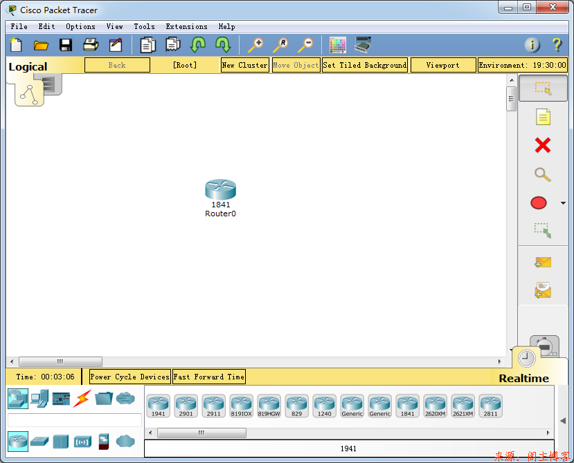Image resolution: width=574 pixels, height=463 pixels.
Task: Open the Edit menu
Action: pos(47,27)
